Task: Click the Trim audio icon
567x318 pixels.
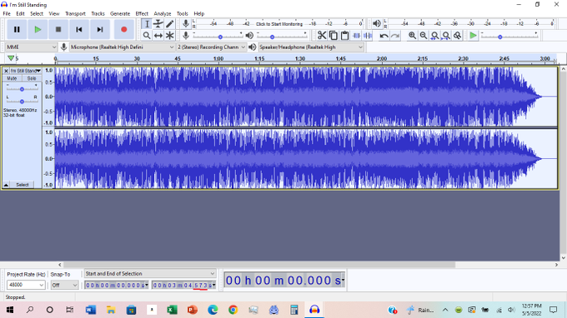Action: coord(356,35)
